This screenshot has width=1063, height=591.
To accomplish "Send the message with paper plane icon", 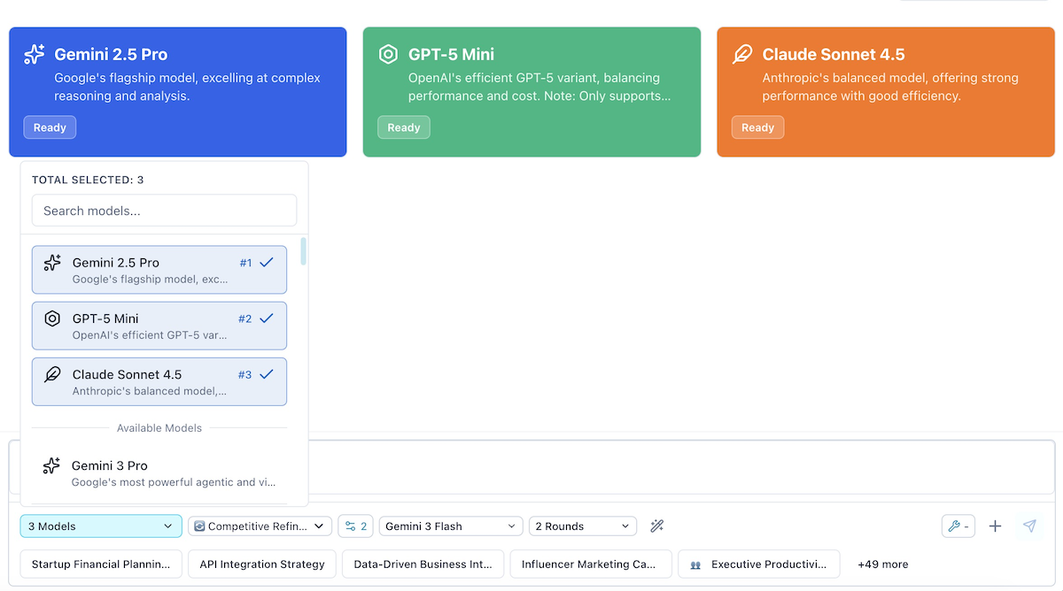I will coord(1029,526).
